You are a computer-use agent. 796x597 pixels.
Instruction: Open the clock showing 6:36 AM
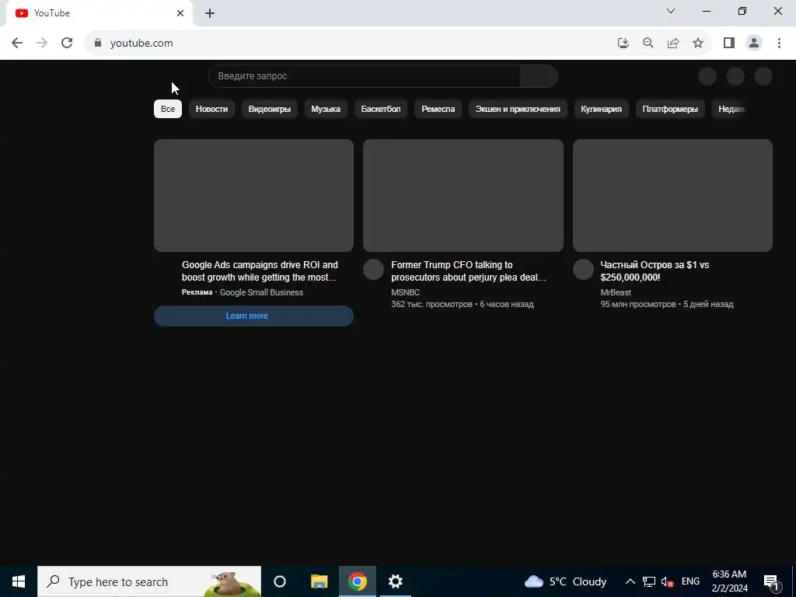pos(729,581)
